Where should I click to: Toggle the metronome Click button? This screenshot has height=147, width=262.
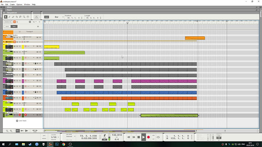tap(104, 137)
